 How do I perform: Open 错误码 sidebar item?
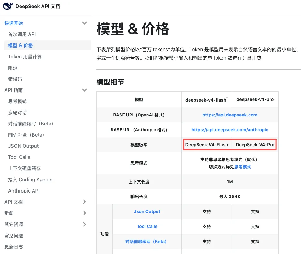click(x=15, y=79)
